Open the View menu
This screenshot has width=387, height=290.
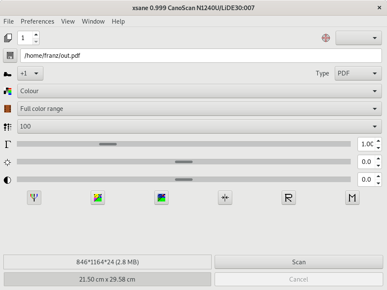tap(68, 21)
